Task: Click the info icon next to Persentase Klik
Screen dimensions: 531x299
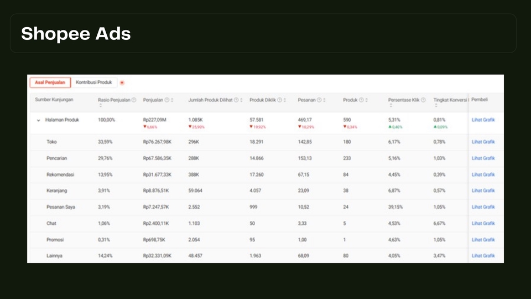Action: pos(423,100)
